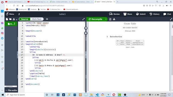Switch to the Flutter & Firebase App browser tab
The height and width of the screenshot is (97, 173).
[37, 2]
